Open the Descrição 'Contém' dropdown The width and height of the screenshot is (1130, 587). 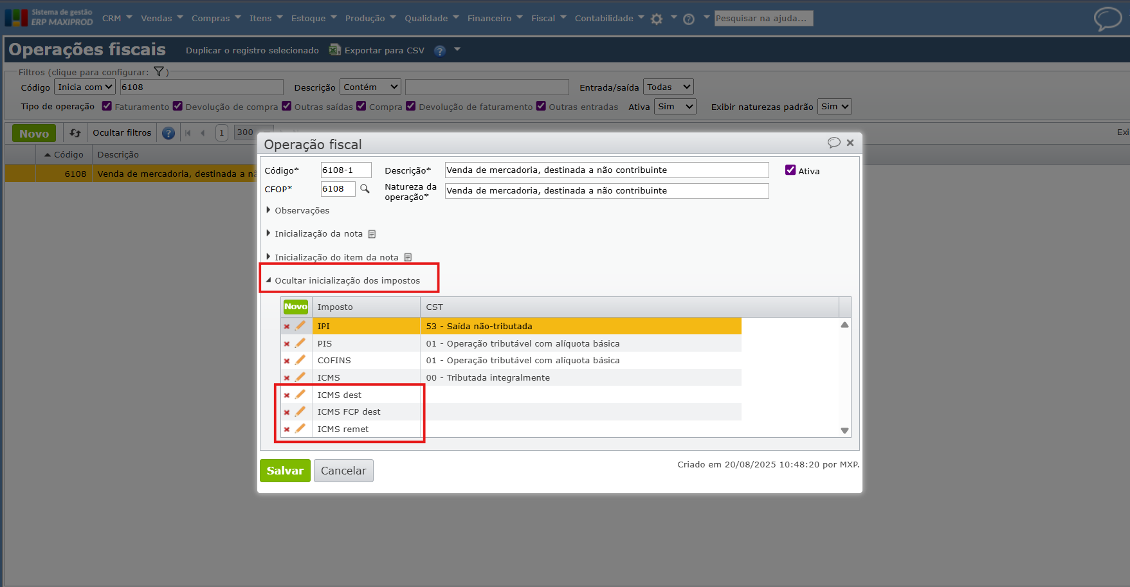[x=370, y=87]
